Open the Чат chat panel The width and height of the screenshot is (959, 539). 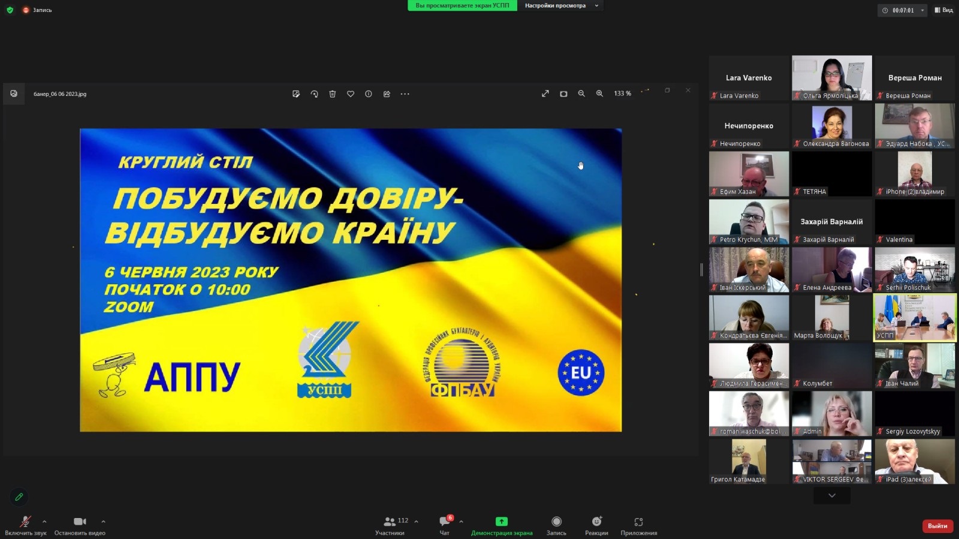[x=445, y=525]
